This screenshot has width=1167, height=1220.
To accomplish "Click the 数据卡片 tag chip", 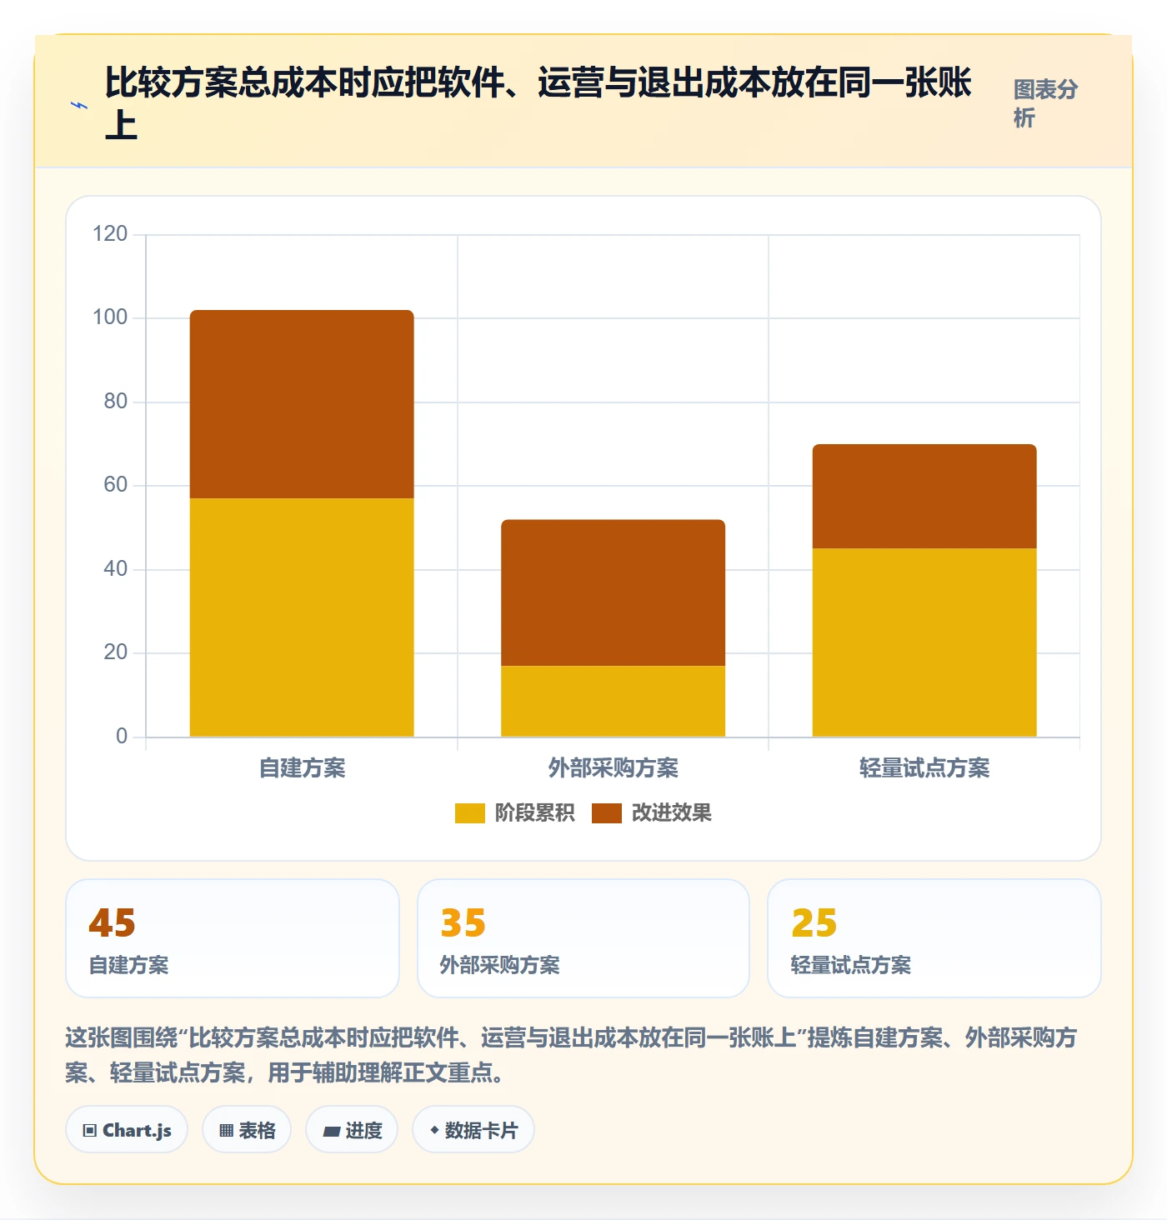I will [473, 1130].
